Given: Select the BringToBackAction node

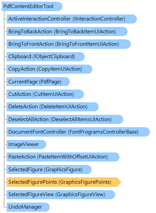Looking at the screenshot, I should 67,32.
